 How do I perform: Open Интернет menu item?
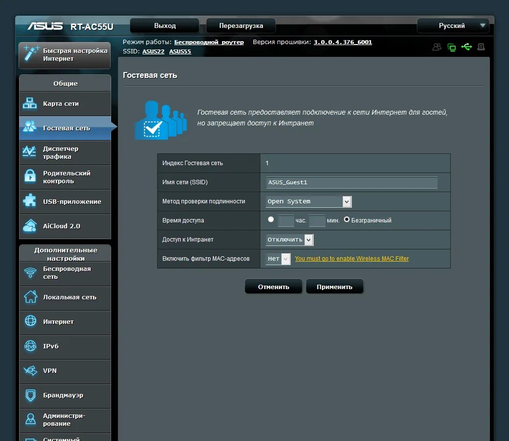pos(65,322)
